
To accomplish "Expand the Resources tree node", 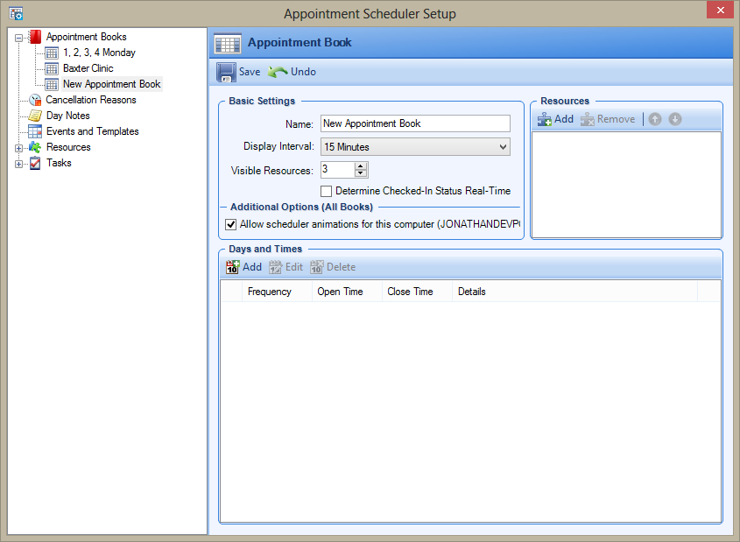I will (18, 148).
